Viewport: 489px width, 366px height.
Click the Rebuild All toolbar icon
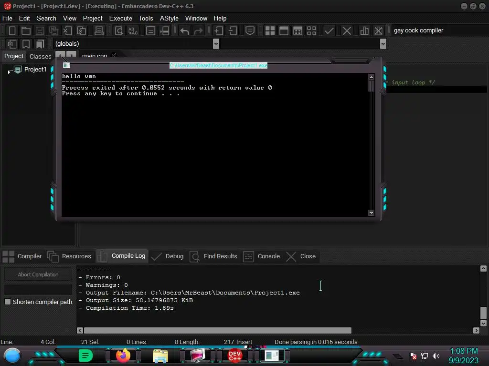click(311, 31)
